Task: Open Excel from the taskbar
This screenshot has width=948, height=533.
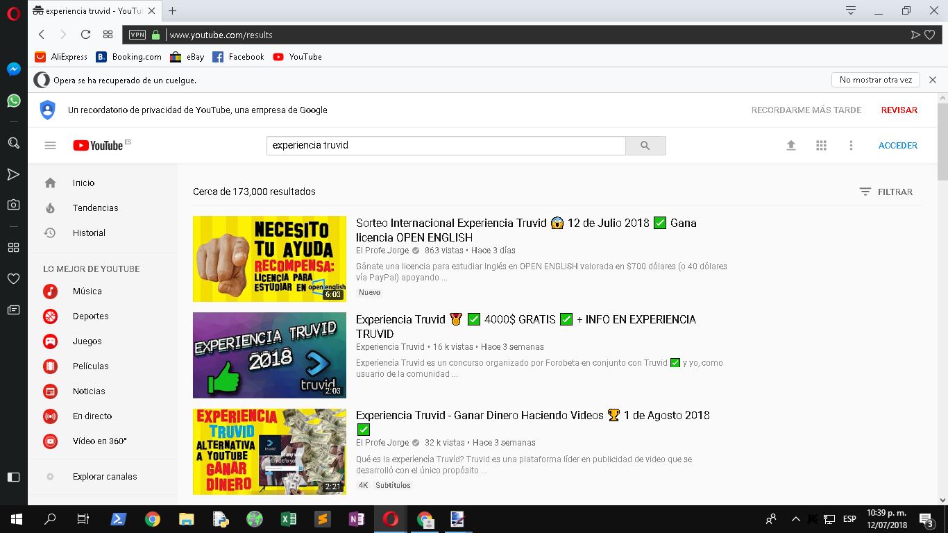Action: pyautogui.click(x=288, y=519)
